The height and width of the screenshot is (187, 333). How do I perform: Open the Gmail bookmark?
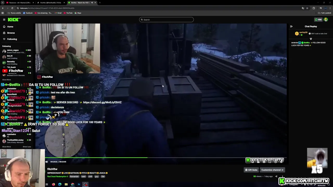58,13
